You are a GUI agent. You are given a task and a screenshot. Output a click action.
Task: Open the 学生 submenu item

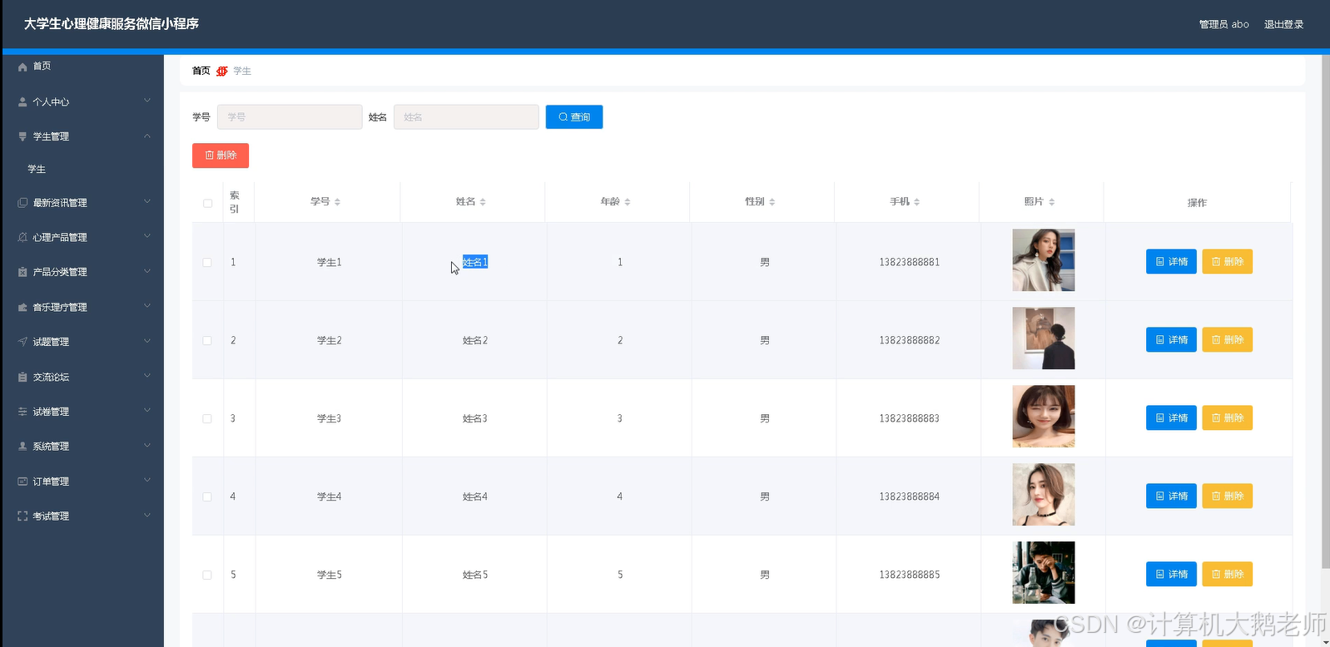37,169
